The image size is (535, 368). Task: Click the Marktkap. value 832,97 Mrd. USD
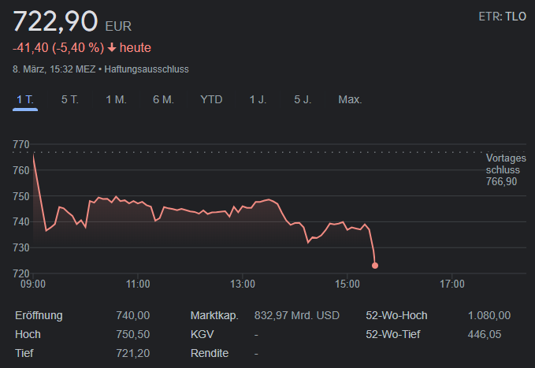click(297, 315)
